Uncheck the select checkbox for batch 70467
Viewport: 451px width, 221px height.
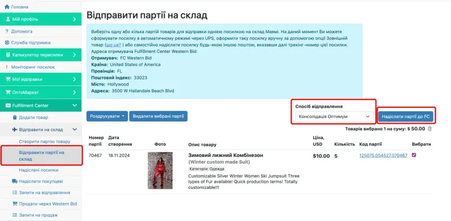click(x=414, y=155)
